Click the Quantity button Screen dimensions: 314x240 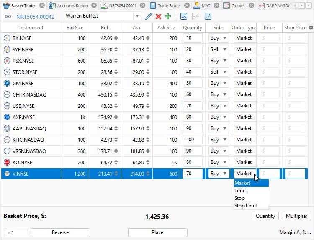(265, 216)
